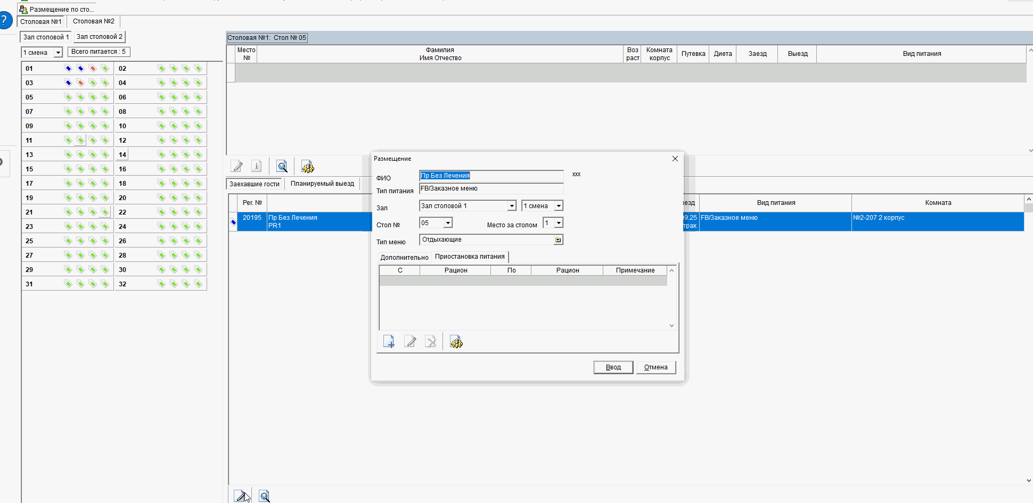The height and width of the screenshot is (503, 1033).
Task: Open Место за столом dropdown
Action: [x=559, y=223]
